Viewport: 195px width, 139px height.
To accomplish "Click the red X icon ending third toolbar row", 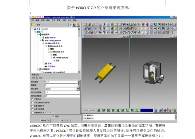I will coord(171,32).
